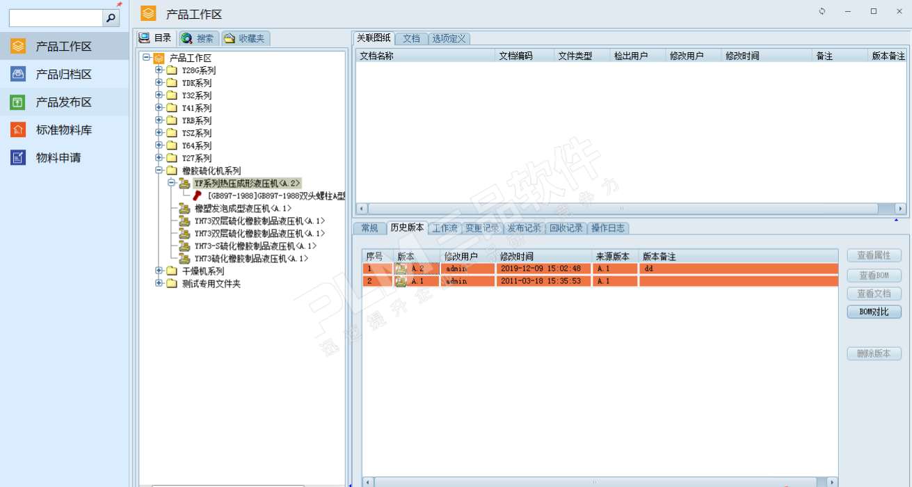912x487 pixels.
Task: Open 产品归档区 sidebar icon
Action: point(18,74)
